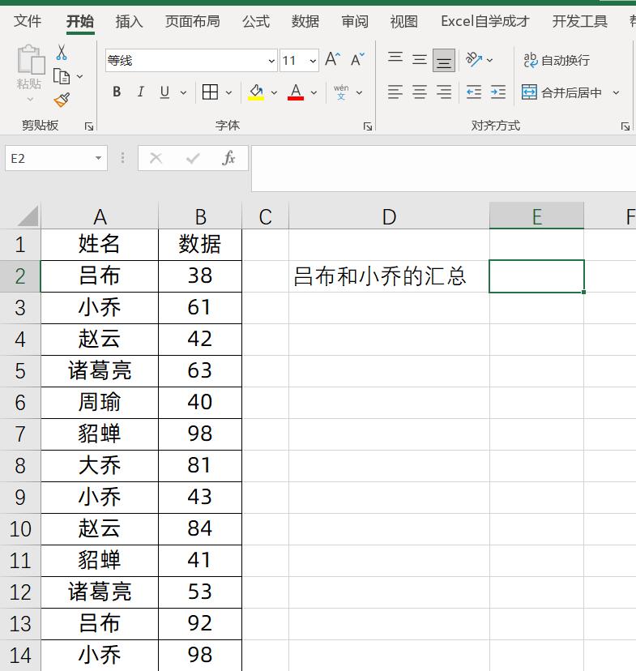Expand underline style dropdown arrow
The width and height of the screenshot is (636, 671).
click(183, 92)
